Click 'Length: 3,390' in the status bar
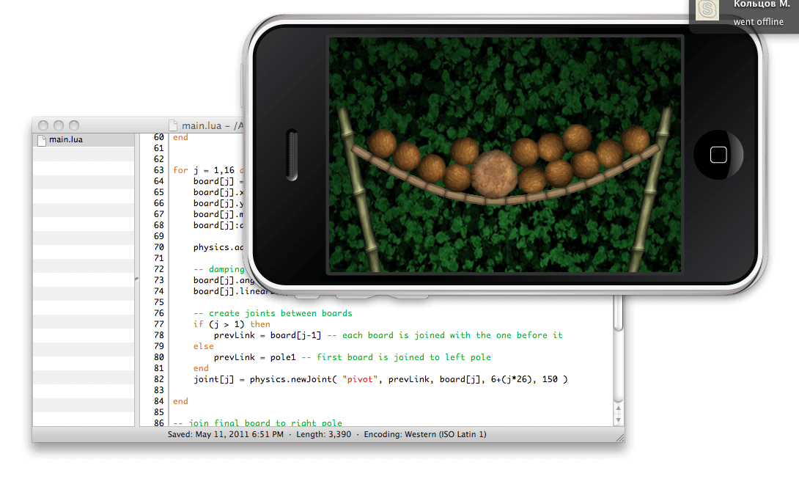 coord(323,434)
